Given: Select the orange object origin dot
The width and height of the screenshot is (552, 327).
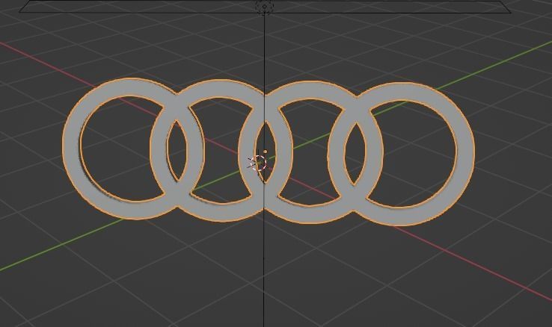Looking at the screenshot, I should click(x=265, y=152).
